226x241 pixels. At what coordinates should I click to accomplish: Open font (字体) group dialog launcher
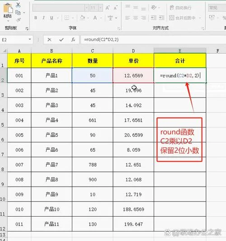coord(118,28)
